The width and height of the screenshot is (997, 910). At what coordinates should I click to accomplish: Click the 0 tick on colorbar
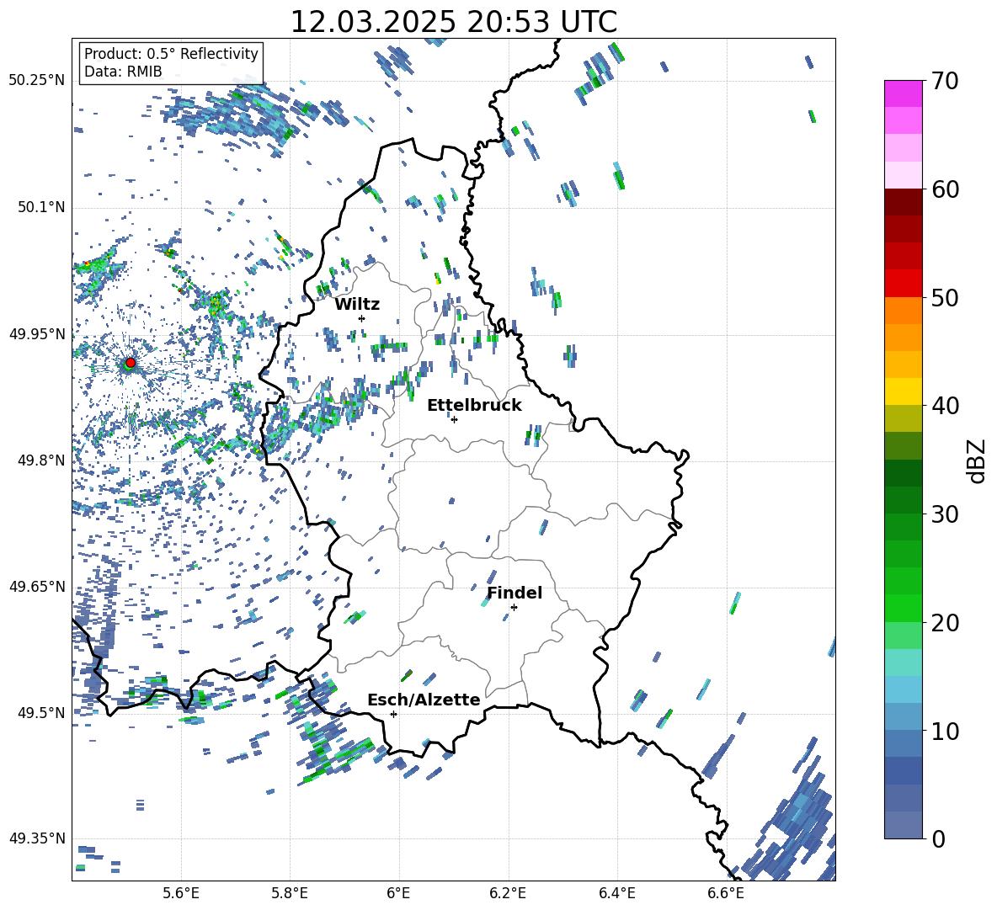tap(938, 838)
